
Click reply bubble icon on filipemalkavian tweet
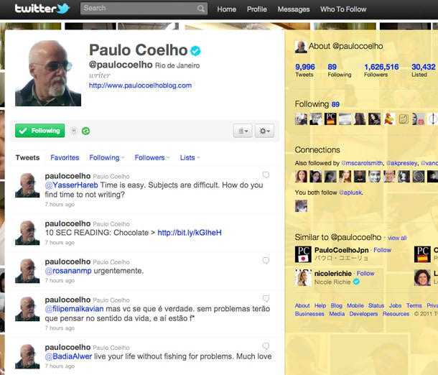tap(266, 298)
